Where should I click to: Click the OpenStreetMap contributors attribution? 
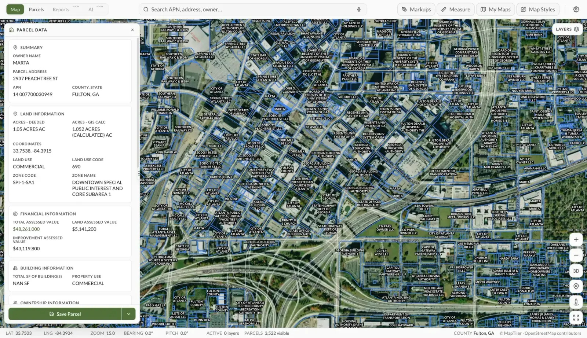(x=553, y=333)
